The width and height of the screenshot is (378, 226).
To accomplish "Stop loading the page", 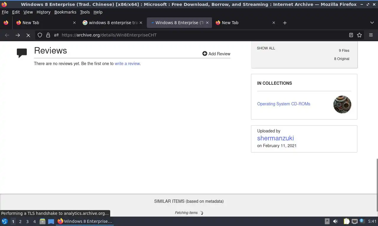I will 28,35.
